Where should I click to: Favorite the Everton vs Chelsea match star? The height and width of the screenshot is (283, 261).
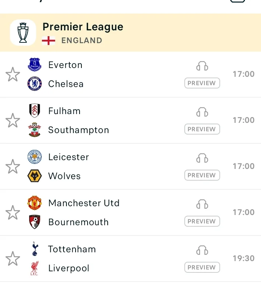13,74
